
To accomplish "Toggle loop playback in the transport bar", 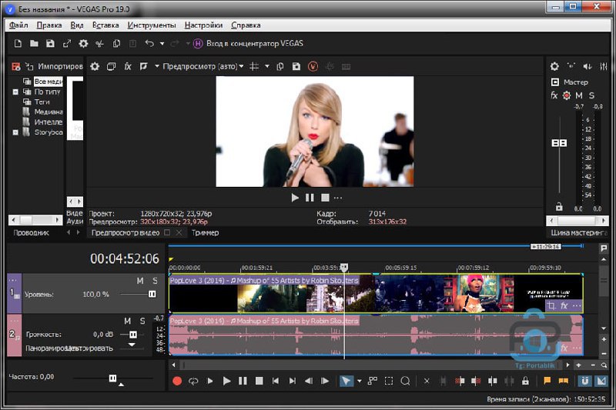I will pos(193,381).
